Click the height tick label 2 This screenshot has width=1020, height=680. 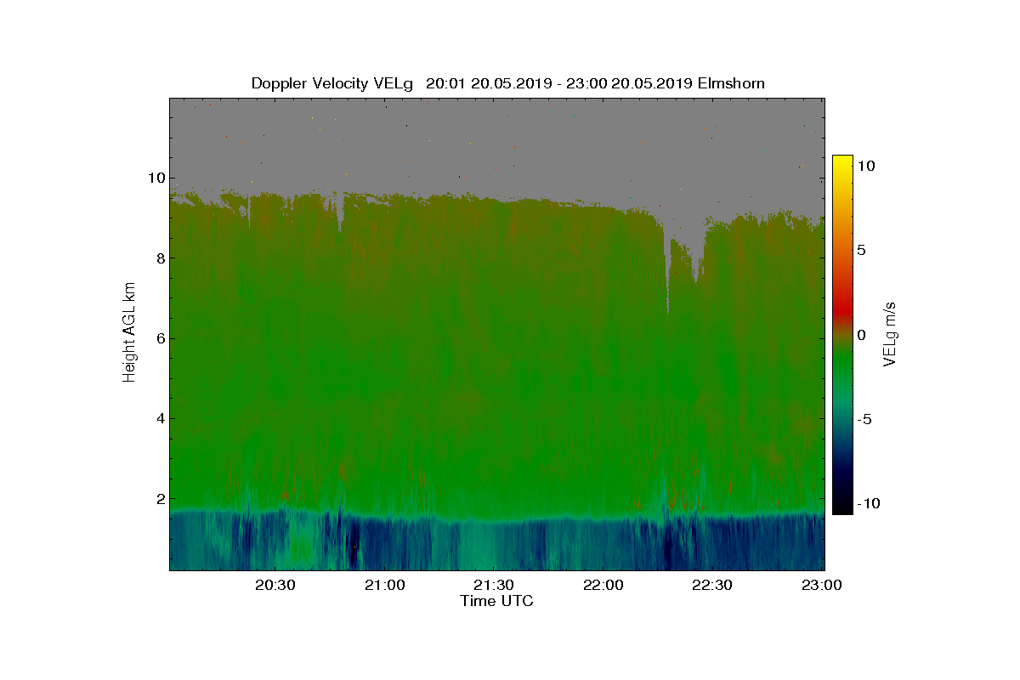click(x=159, y=498)
